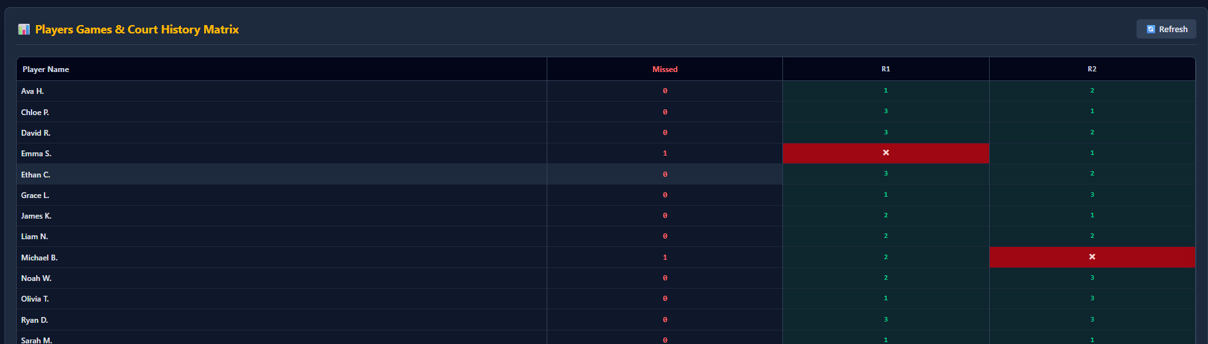
Task: Click Ethan C. missed count
Action: click(665, 174)
